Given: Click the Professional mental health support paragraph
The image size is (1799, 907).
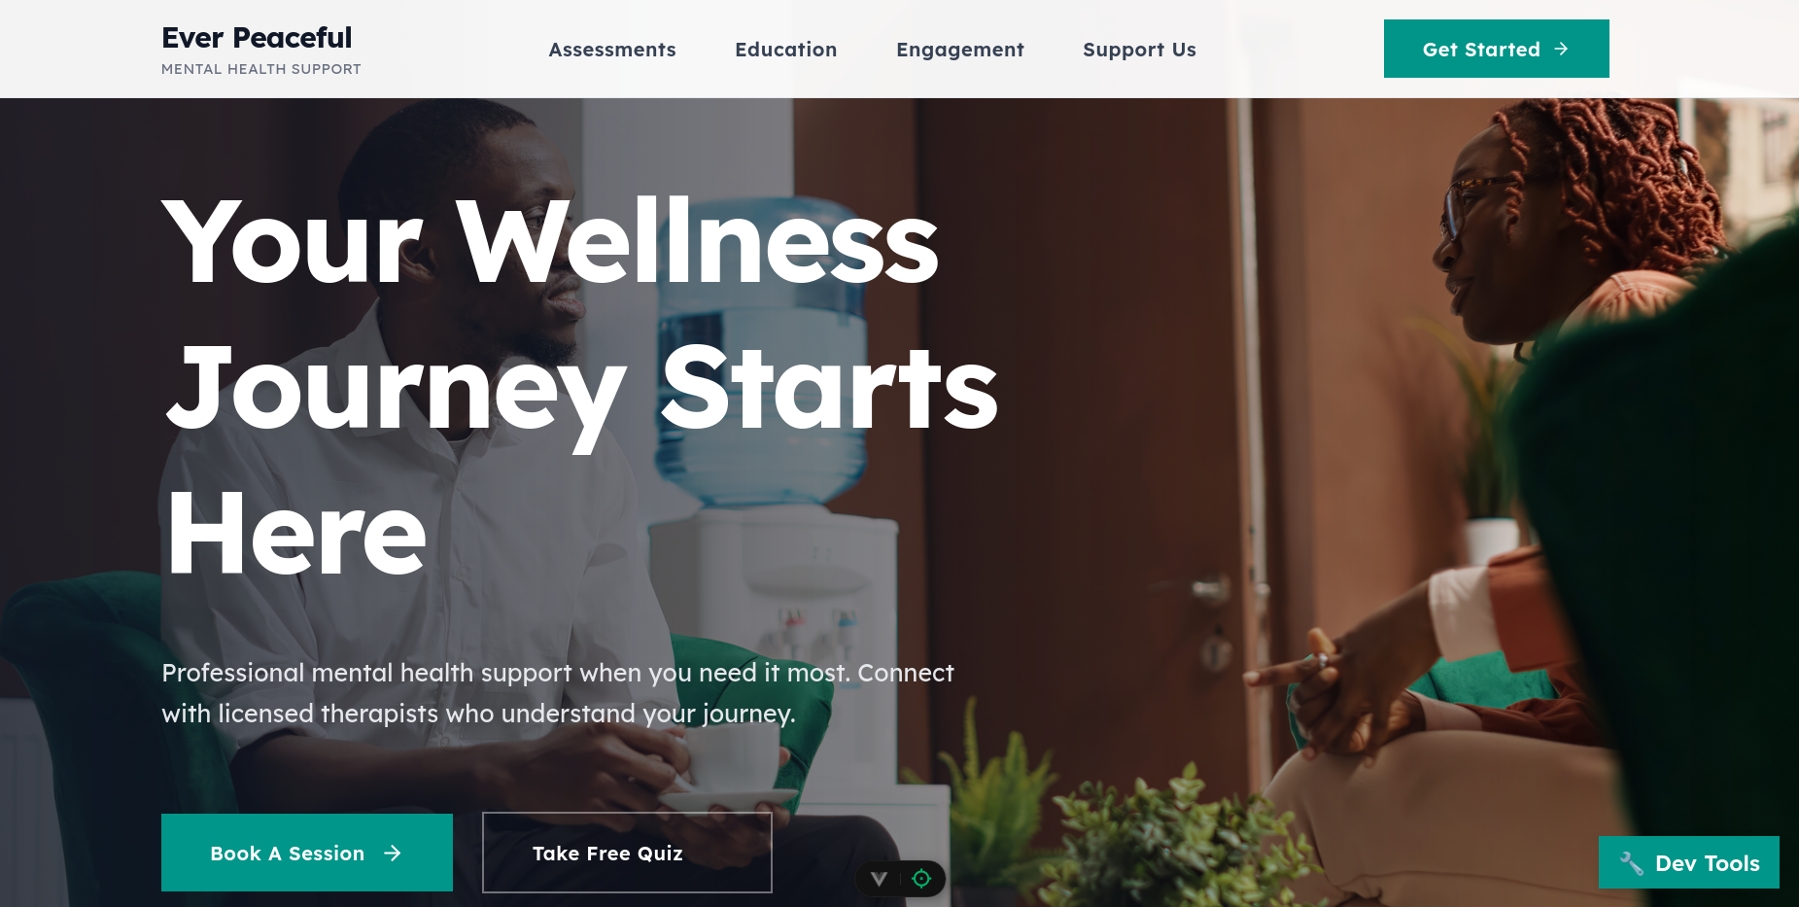Looking at the screenshot, I should point(558,693).
